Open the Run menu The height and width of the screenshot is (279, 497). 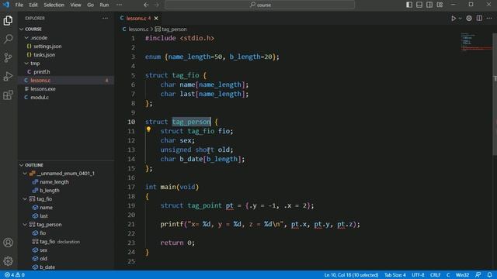coord(104,5)
